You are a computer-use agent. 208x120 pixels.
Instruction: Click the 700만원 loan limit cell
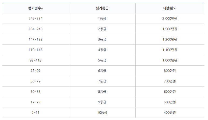point(170,81)
